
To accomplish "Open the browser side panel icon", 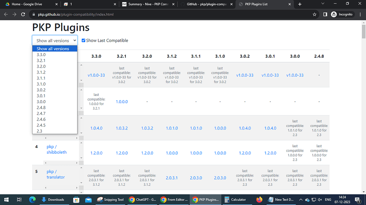I will pos(325,15).
